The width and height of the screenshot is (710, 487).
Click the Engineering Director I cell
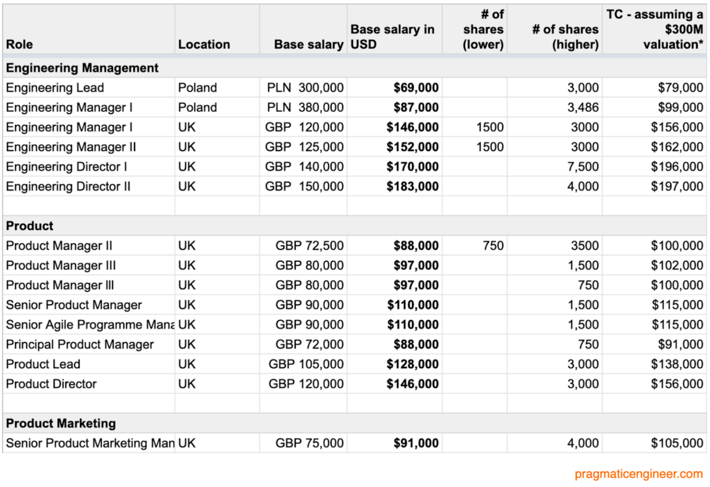click(x=67, y=167)
